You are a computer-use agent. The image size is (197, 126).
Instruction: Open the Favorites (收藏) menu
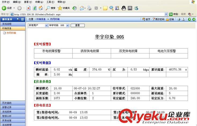(x=39, y=2)
